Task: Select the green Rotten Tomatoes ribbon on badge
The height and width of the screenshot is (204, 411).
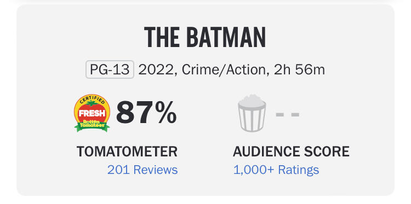Action: point(92,125)
